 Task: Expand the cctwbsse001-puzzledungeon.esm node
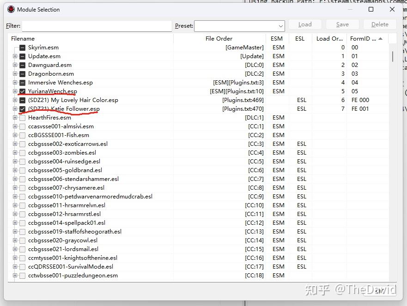pyautogui.click(x=15, y=276)
